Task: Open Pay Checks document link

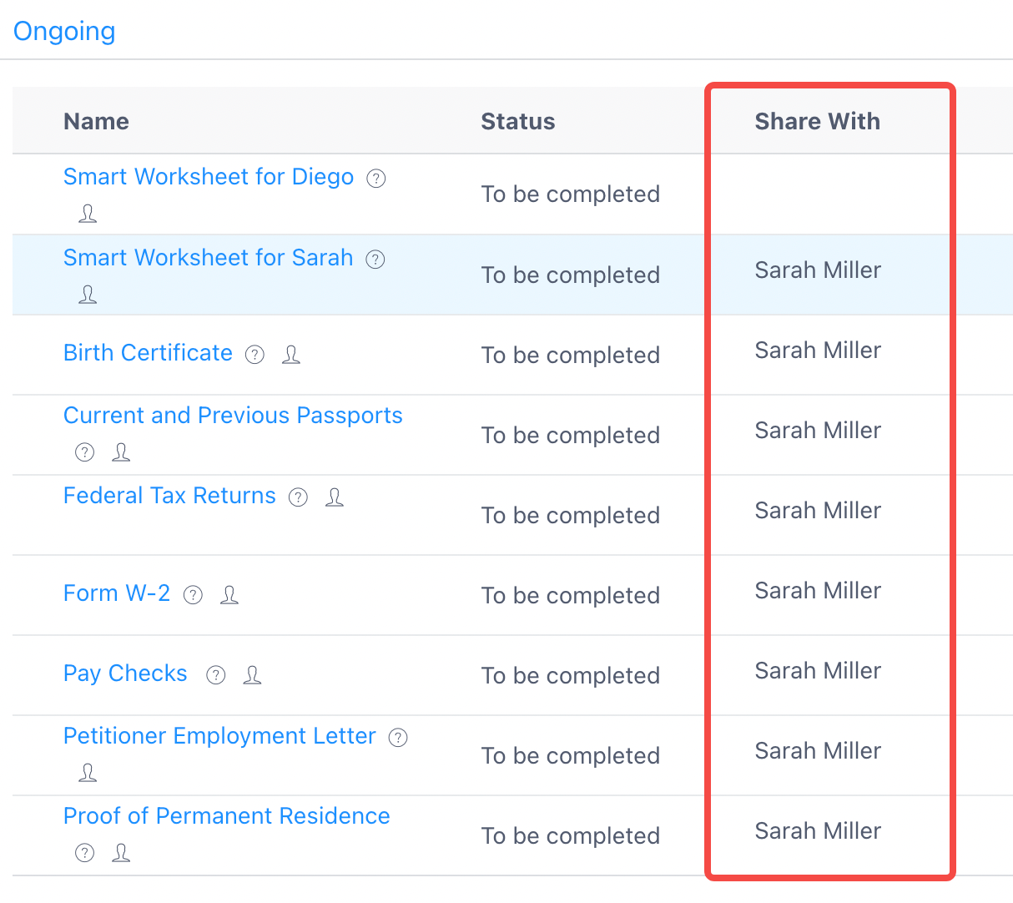Action: (125, 673)
